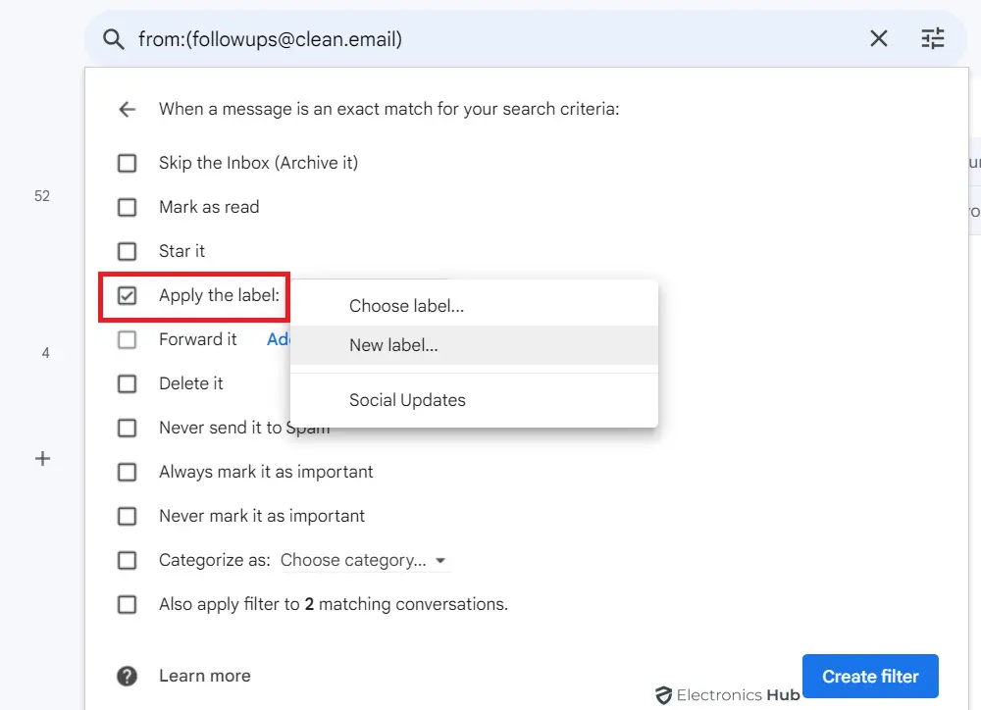Image resolution: width=981 pixels, height=710 pixels.
Task: Select New label… menu entry
Action: click(393, 345)
